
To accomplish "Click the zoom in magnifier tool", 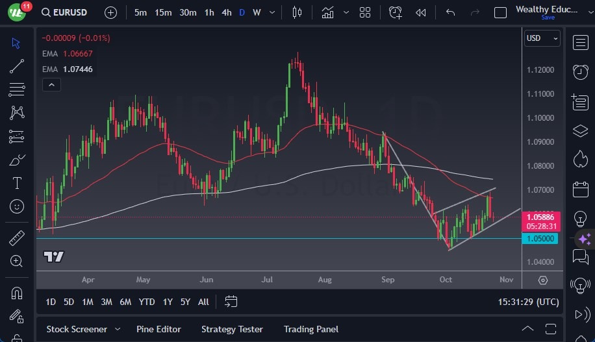I will click(18, 262).
